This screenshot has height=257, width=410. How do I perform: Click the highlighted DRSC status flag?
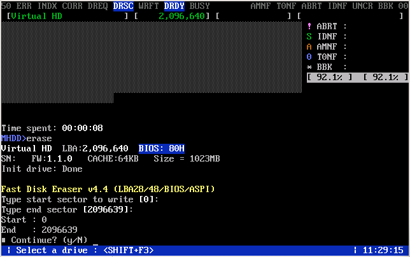click(x=124, y=6)
